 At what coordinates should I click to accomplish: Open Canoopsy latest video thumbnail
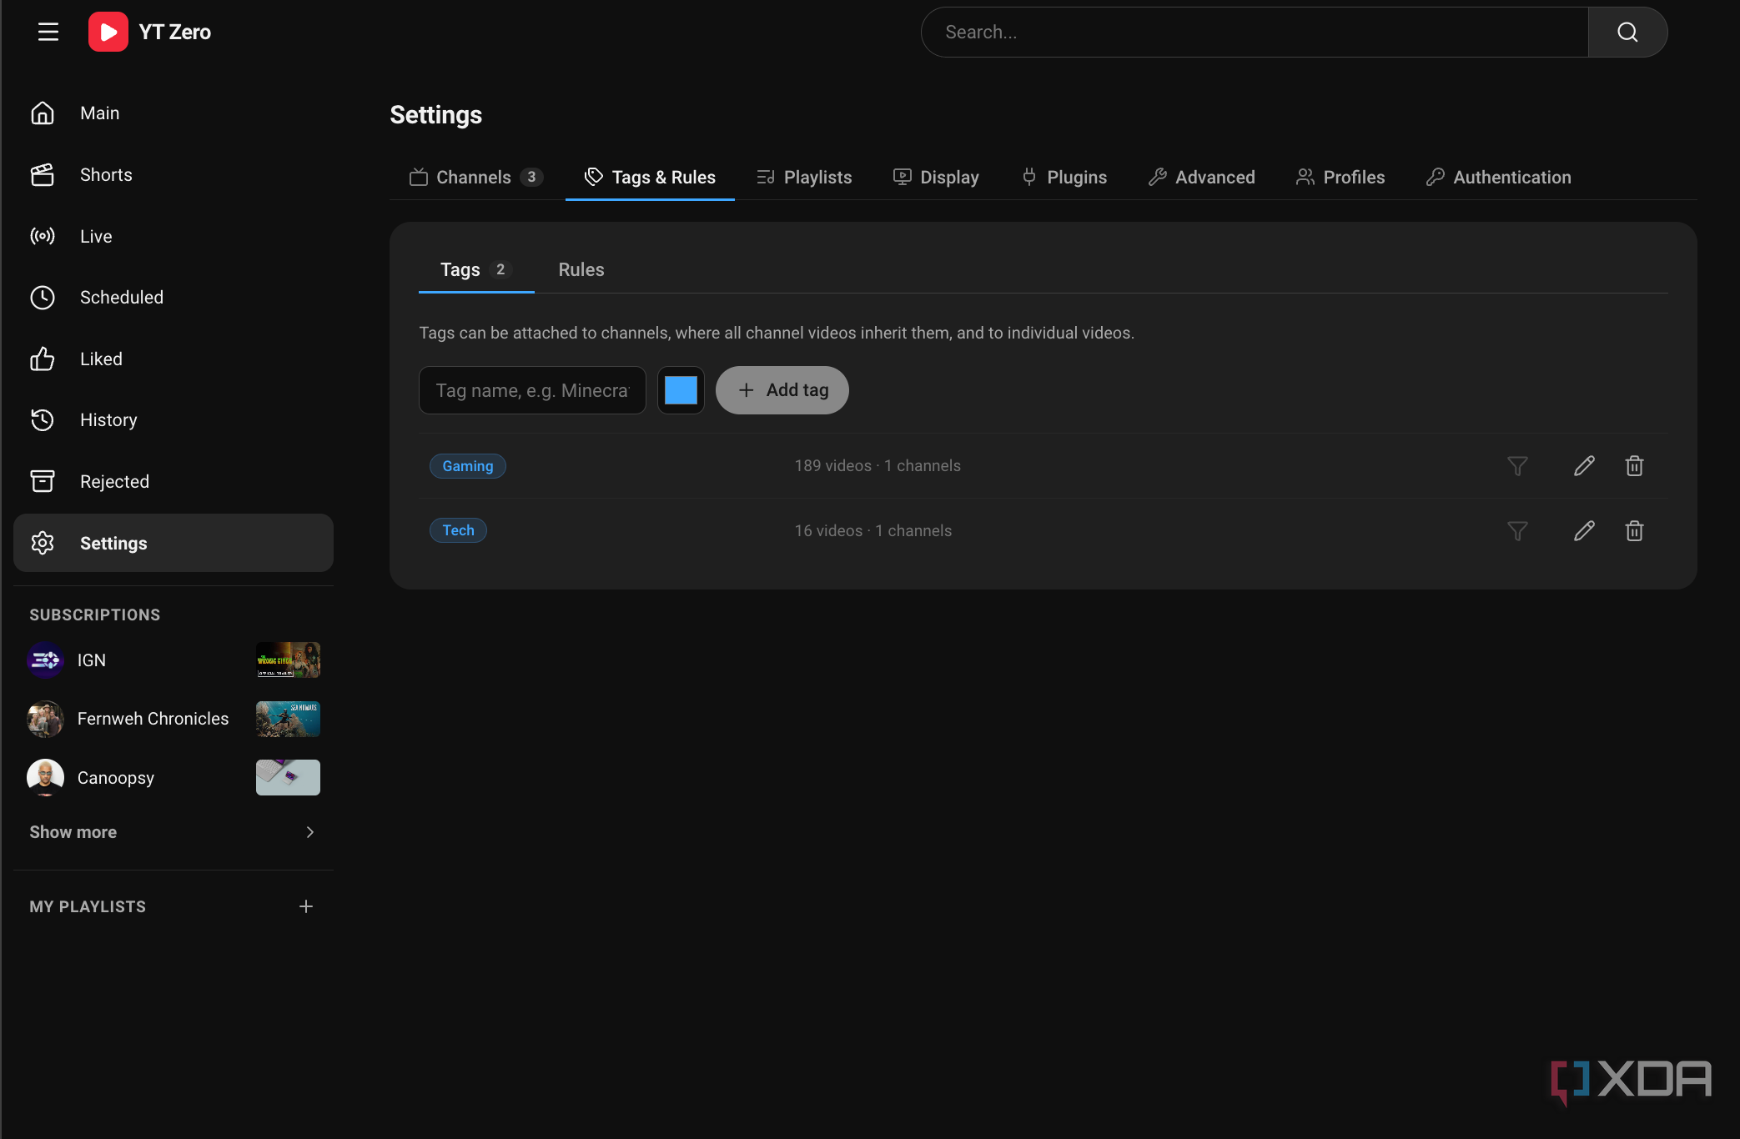(x=288, y=777)
